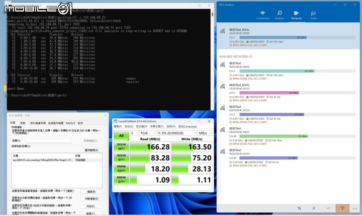Select the 目標 tab in the iSCSI window
Image resolution: width=362 pixels, height=216 pixels.
[13, 123]
